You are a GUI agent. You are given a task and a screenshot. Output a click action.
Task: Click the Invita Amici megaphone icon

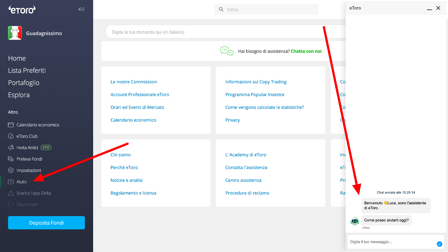pos(11,148)
